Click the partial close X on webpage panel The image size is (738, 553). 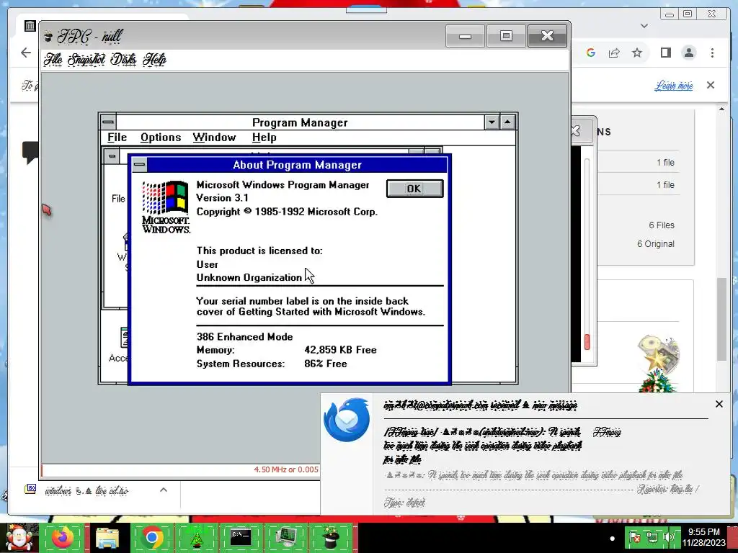tap(576, 131)
